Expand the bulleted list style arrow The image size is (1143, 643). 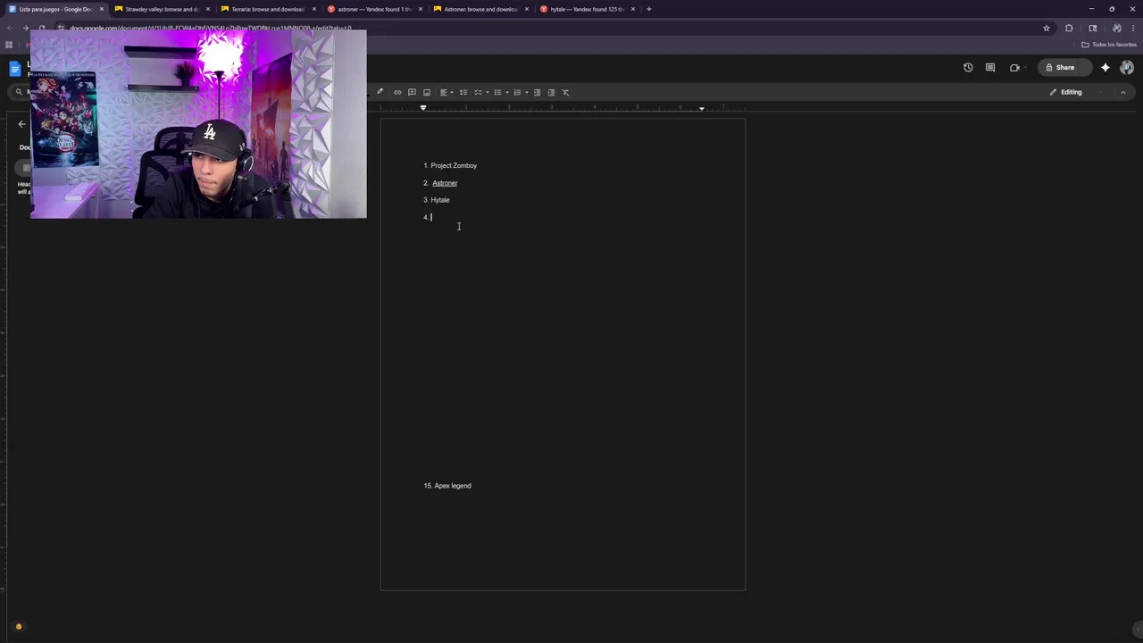coord(507,92)
